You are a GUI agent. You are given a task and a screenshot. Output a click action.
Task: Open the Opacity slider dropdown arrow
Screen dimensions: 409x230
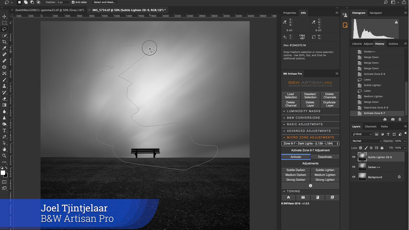pos(405,141)
